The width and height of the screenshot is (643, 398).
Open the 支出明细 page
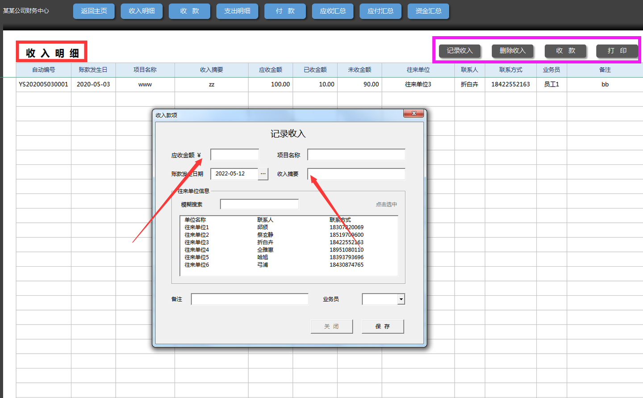point(237,11)
